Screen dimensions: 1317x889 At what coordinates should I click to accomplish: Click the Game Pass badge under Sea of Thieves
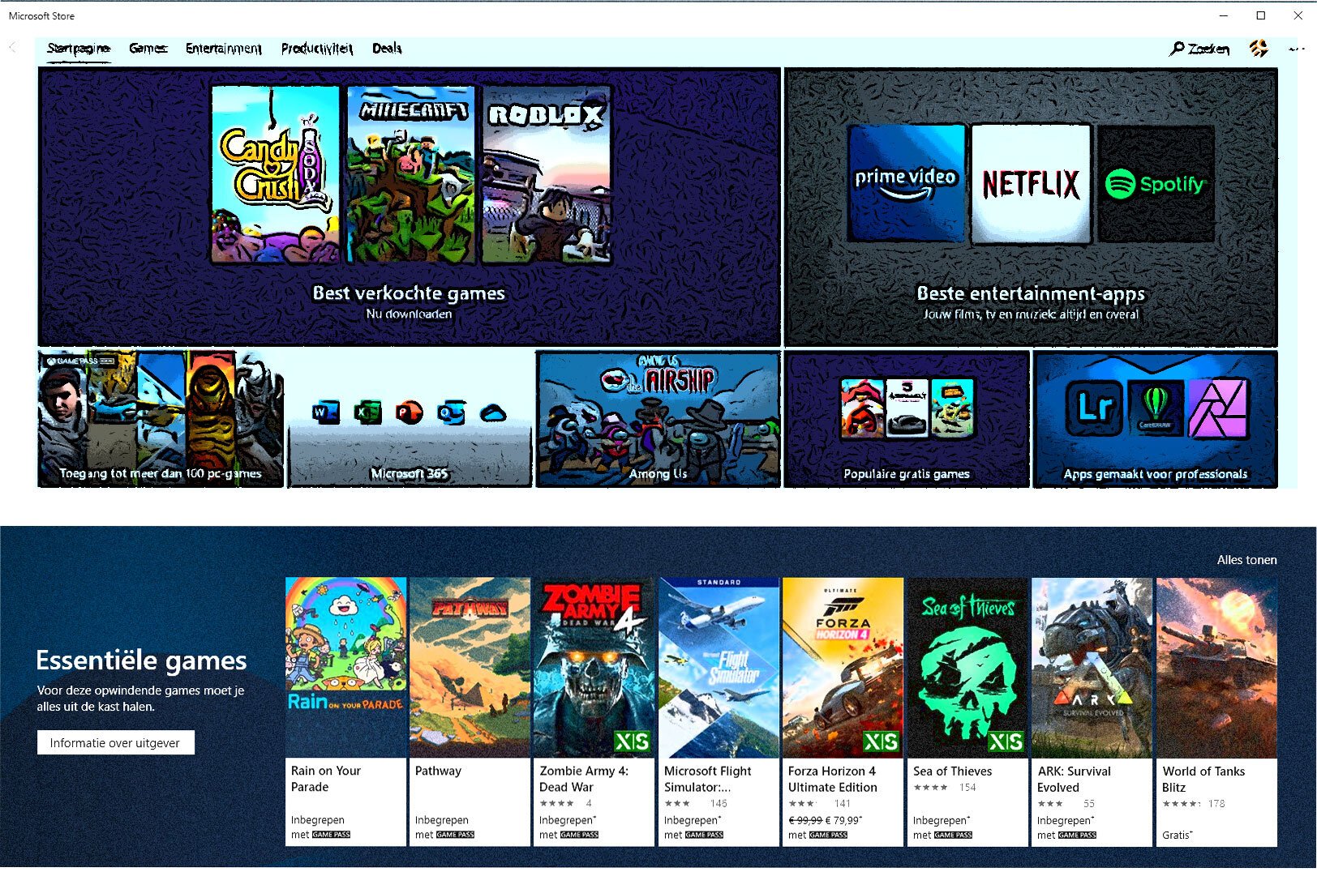(x=953, y=835)
